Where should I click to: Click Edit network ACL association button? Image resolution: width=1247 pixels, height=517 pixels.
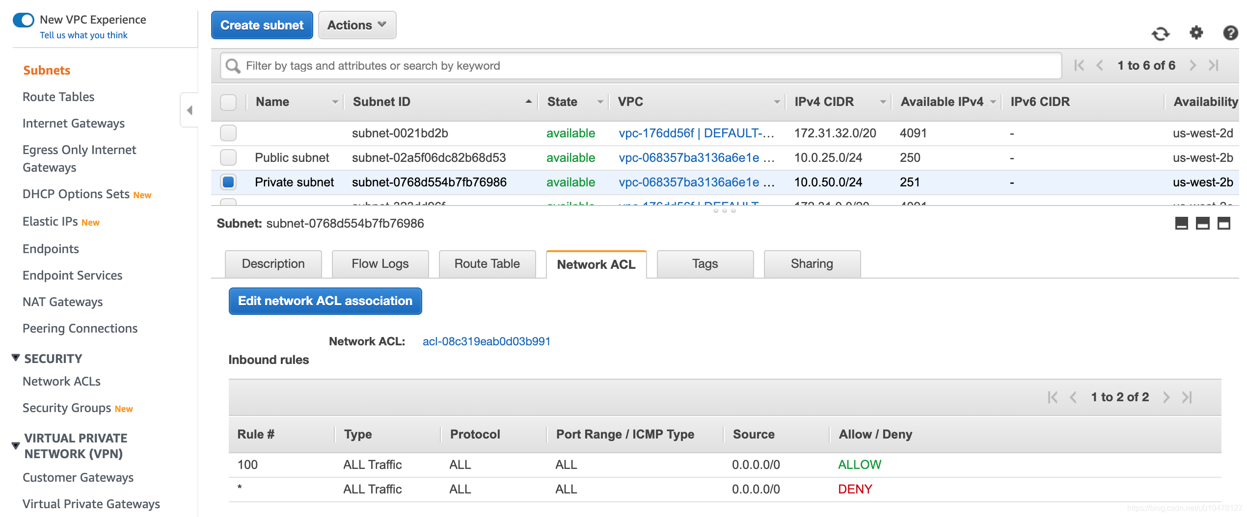(x=325, y=301)
